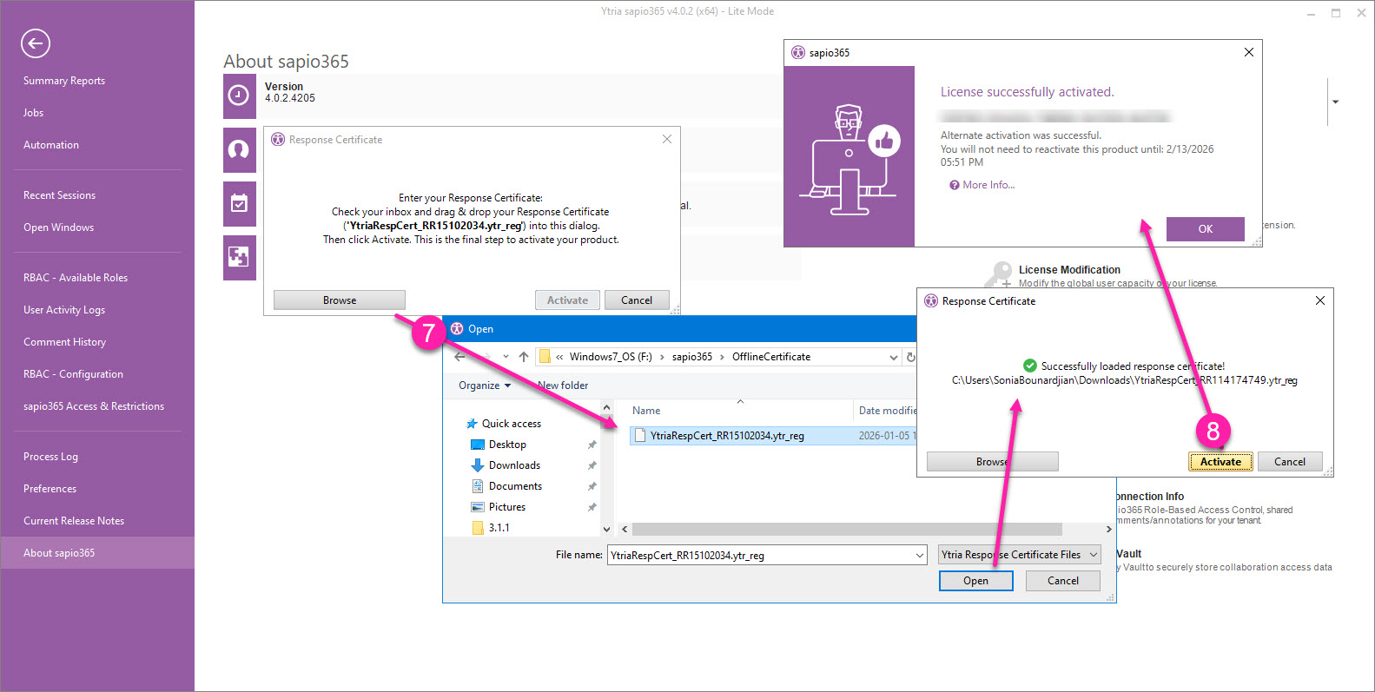Click the refresh icon beside address bar
Image resolution: width=1375 pixels, height=692 pixels.
(910, 357)
